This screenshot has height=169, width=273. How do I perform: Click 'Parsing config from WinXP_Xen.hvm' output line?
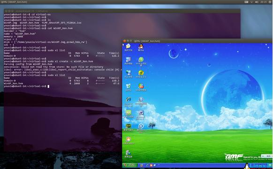pyautogui.click(x=28, y=64)
